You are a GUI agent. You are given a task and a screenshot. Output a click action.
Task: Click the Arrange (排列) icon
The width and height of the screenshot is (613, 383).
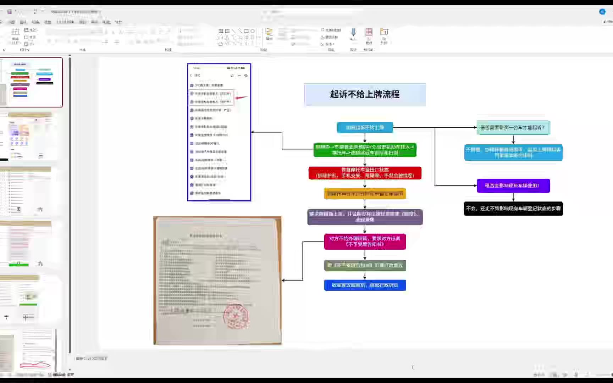269,34
